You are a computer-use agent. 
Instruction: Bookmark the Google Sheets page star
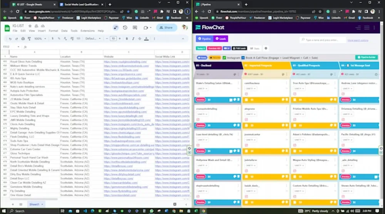pos(128,11)
